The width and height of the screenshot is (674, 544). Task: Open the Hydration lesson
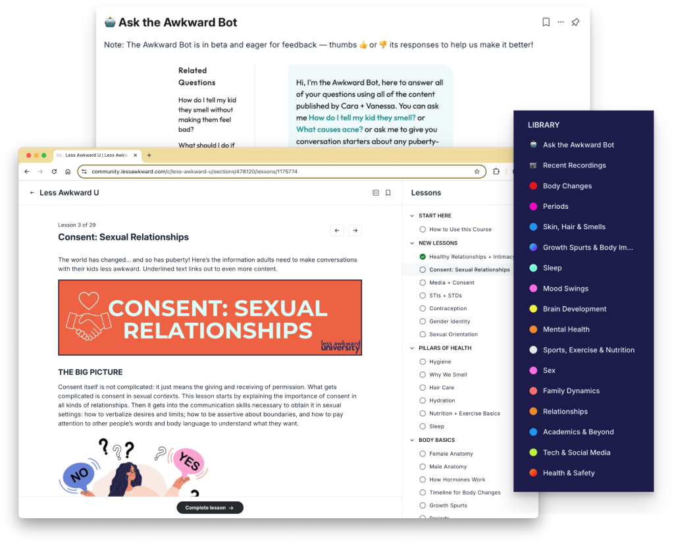[442, 400]
